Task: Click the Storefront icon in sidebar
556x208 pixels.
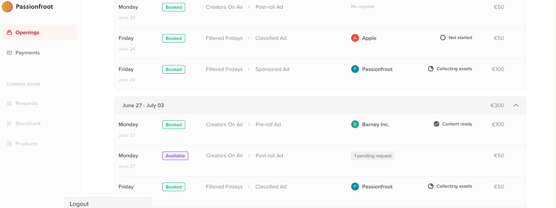Action: (x=9, y=124)
